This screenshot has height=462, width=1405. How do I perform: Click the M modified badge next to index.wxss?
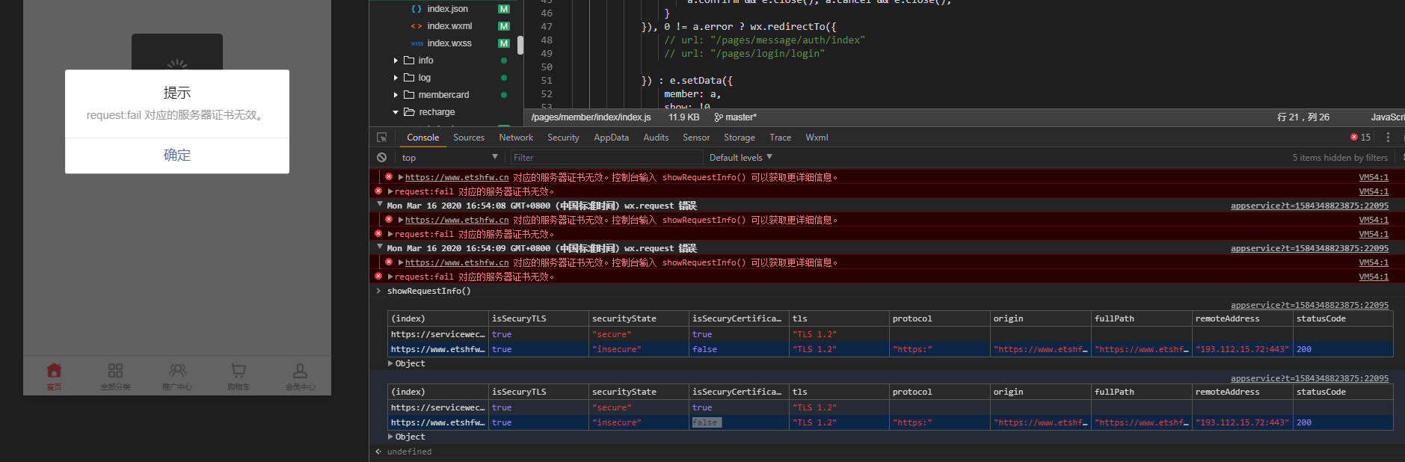(504, 43)
